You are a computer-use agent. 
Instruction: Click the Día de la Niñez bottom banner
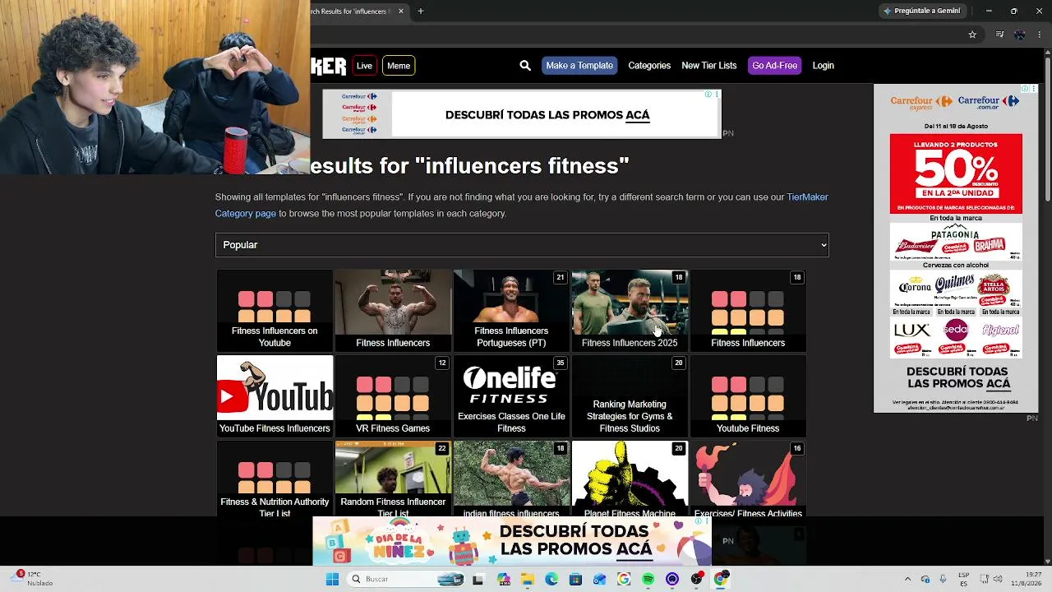(512, 541)
